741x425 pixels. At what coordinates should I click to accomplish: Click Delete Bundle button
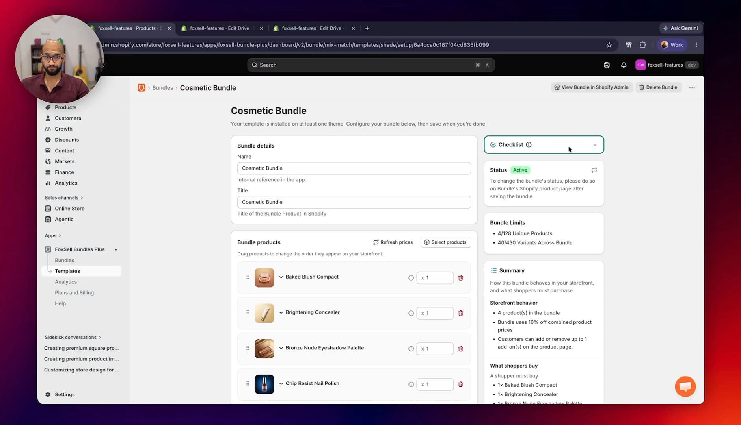[x=658, y=87]
